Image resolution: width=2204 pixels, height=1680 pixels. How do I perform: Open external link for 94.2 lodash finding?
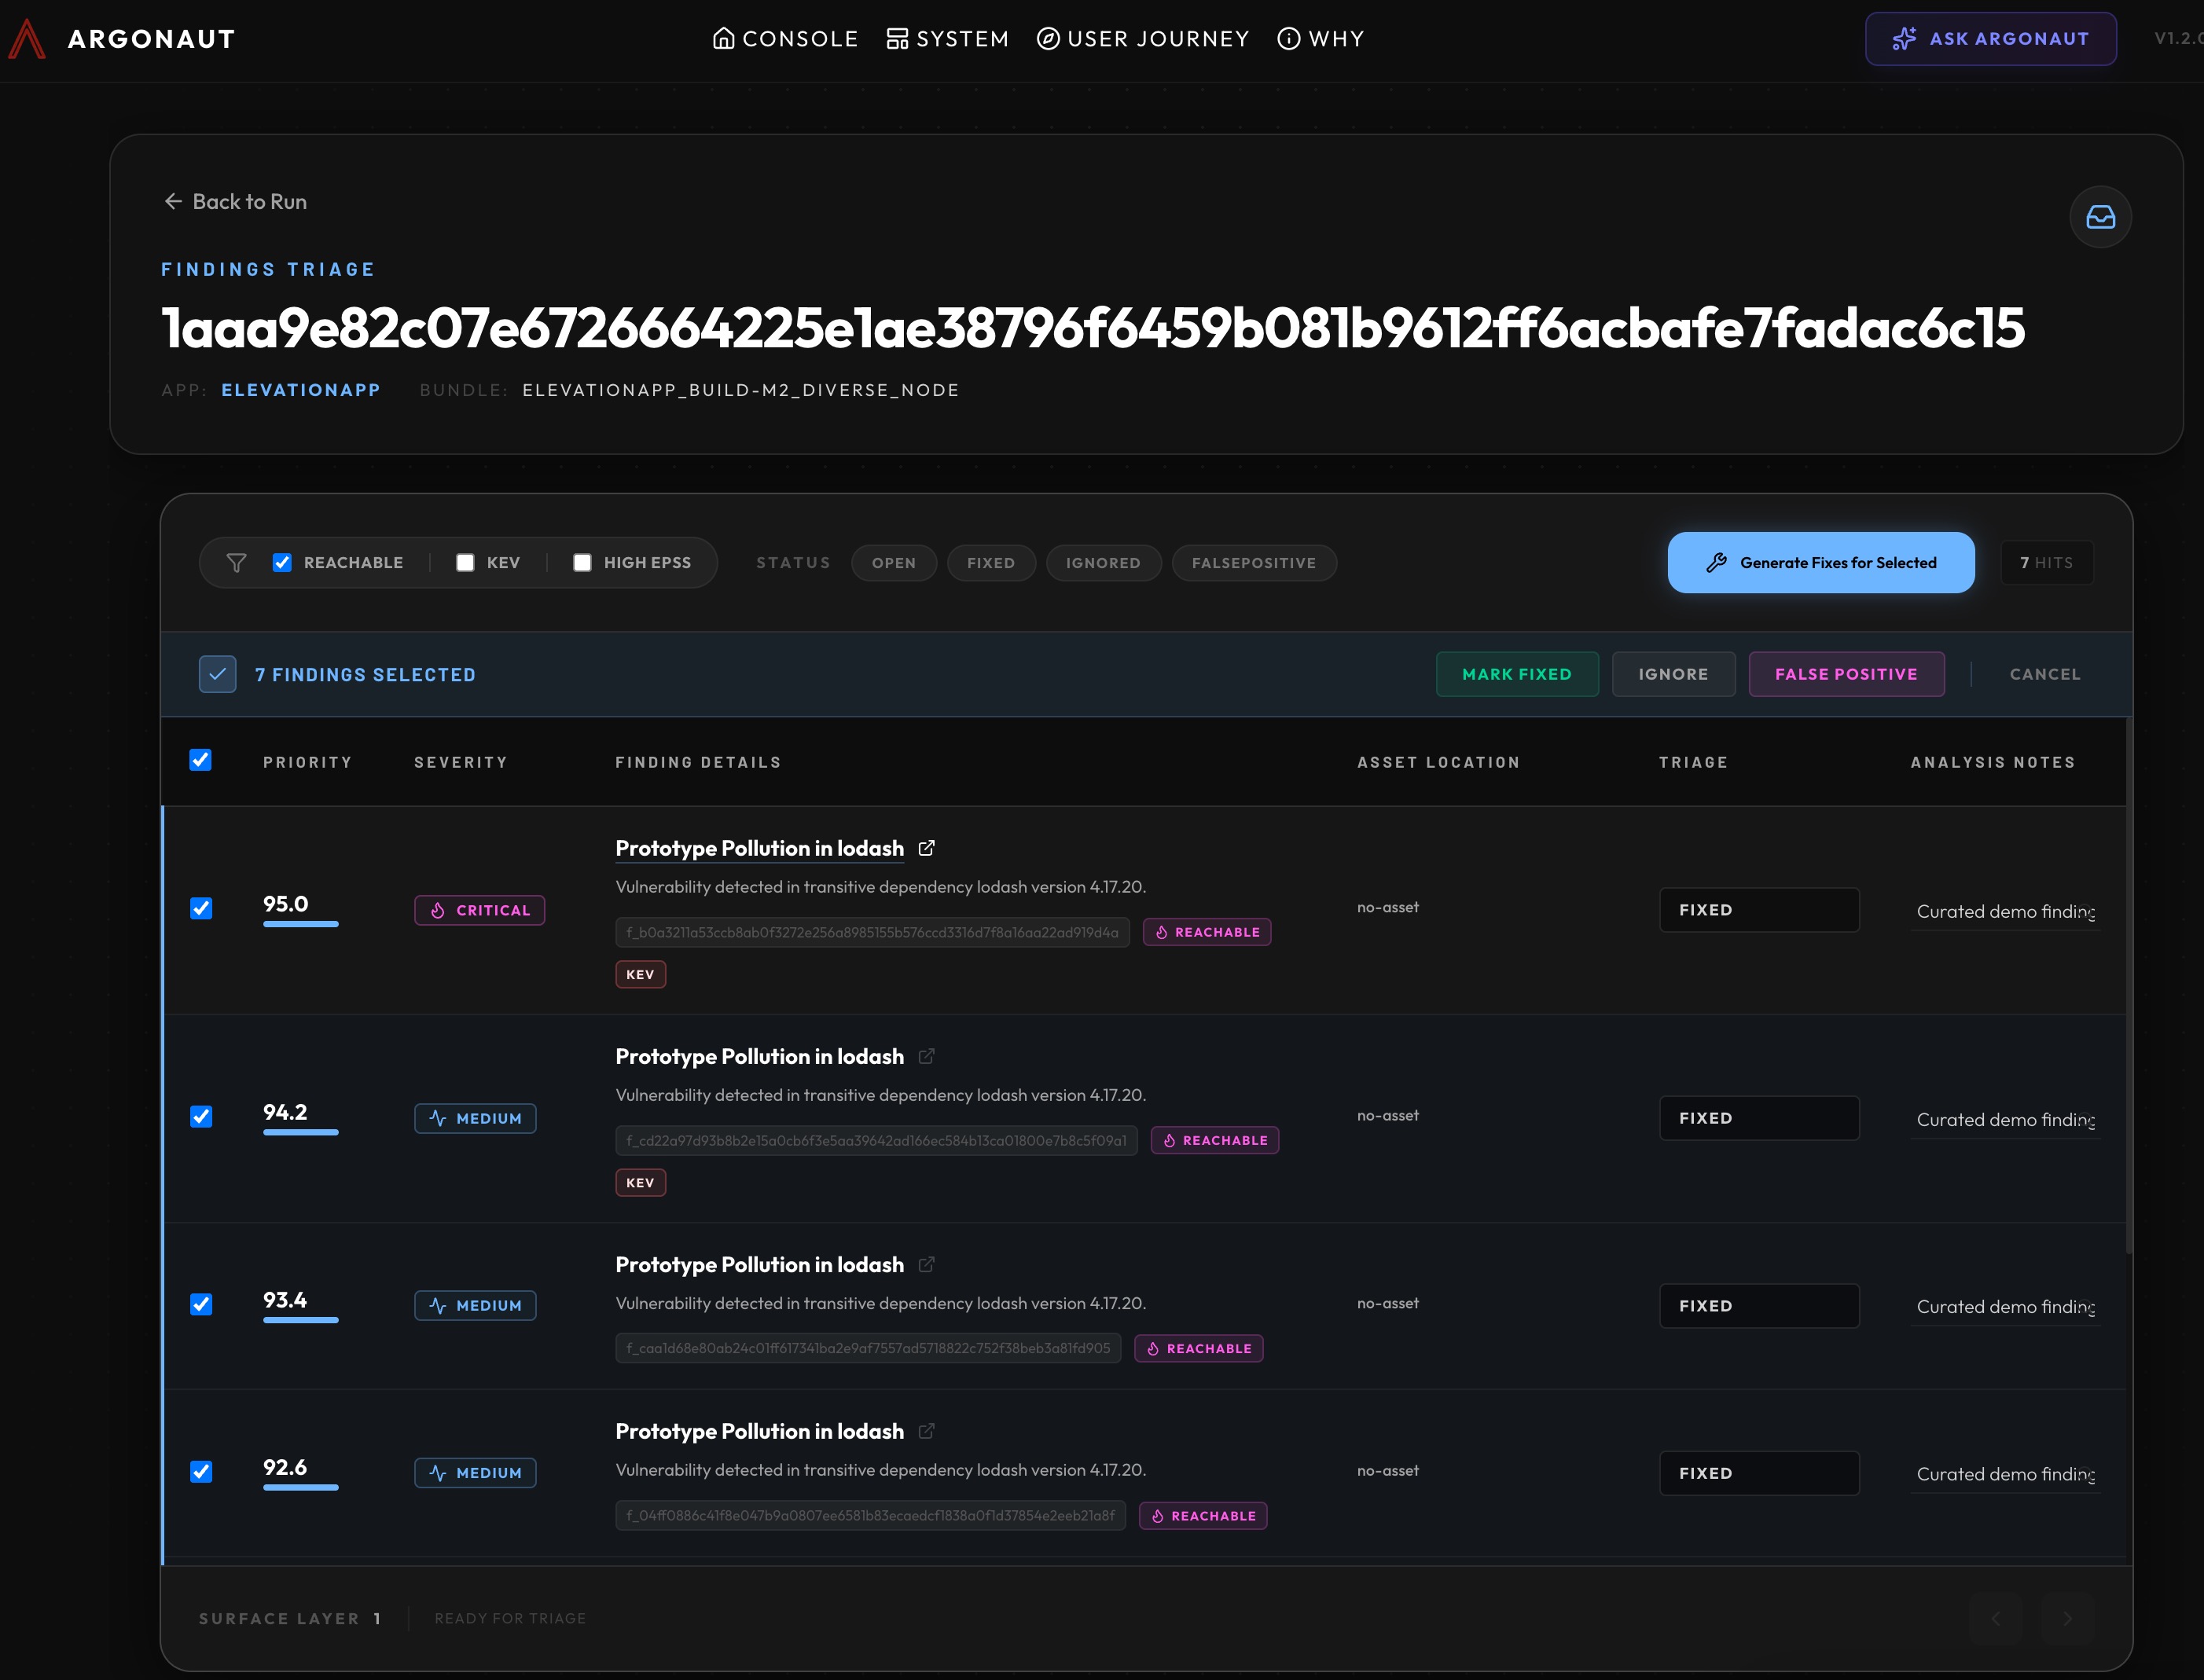927,1056
